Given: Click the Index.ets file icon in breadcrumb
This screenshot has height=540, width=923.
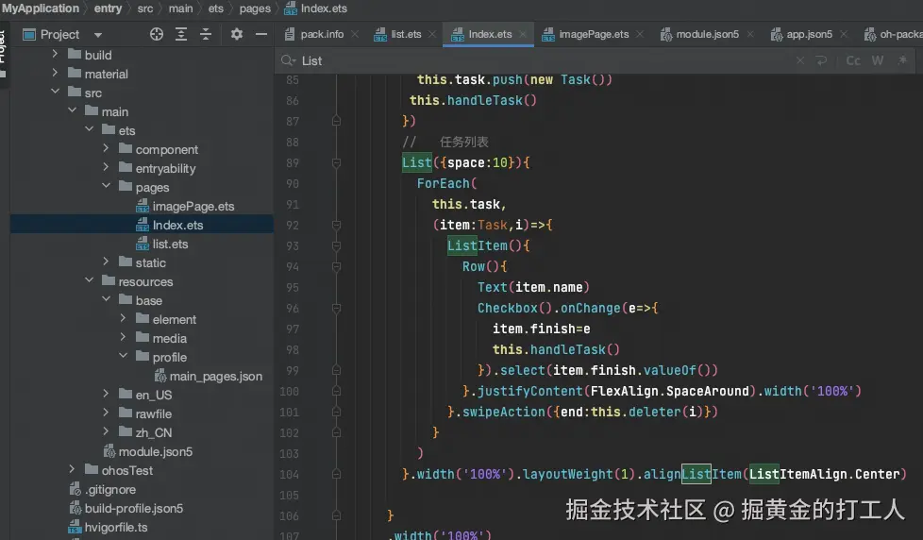Looking at the screenshot, I should (x=291, y=8).
